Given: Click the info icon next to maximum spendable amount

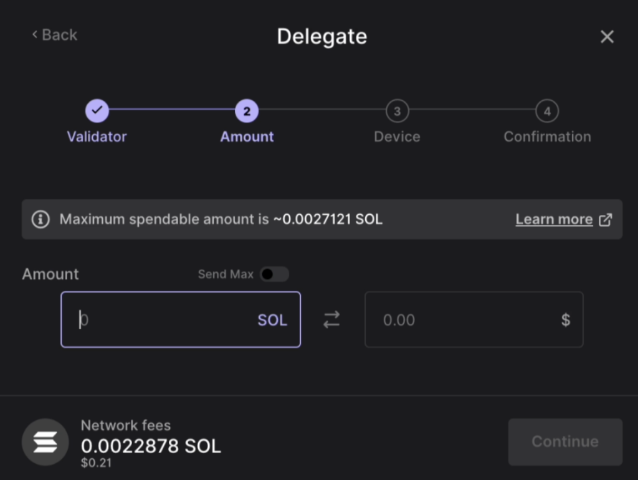Looking at the screenshot, I should pos(40,219).
